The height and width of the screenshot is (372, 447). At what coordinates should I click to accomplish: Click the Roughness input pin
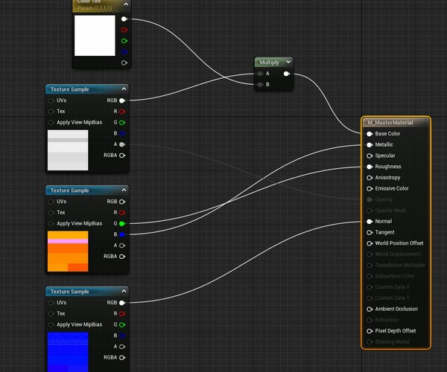click(x=370, y=167)
